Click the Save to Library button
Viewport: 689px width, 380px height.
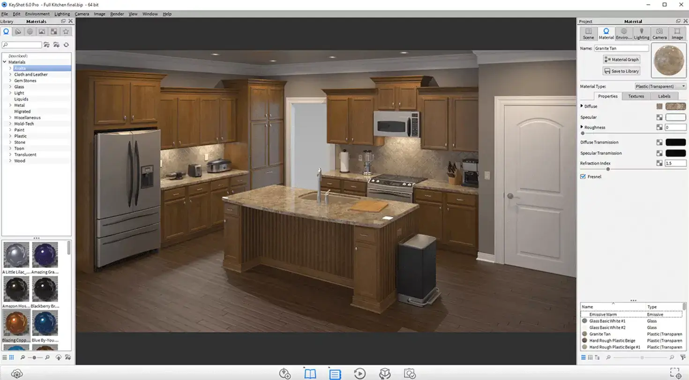click(x=622, y=71)
